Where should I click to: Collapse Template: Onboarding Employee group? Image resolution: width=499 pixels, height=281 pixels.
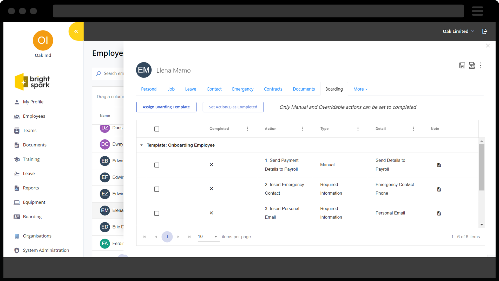point(141,145)
